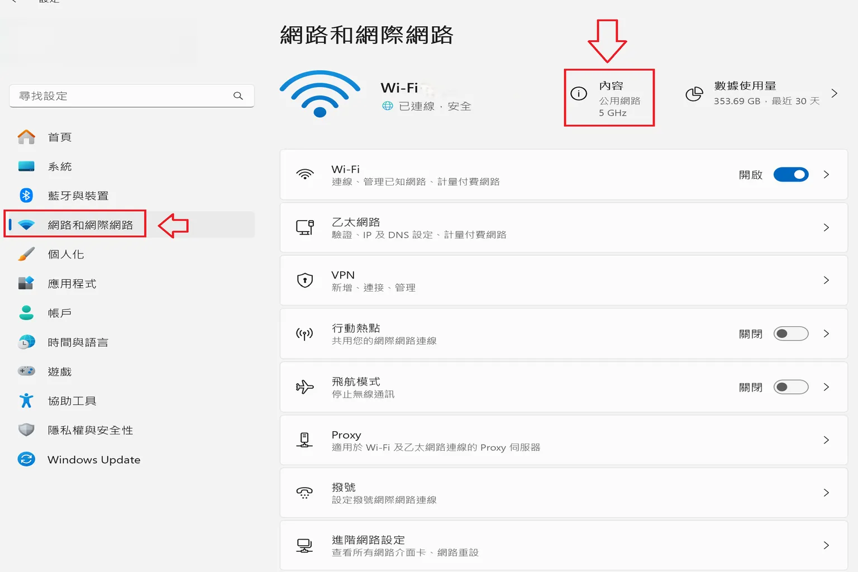Click the accessibility figure icon for 協助工具
The image size is (858, 572).
tap(26, 401)
